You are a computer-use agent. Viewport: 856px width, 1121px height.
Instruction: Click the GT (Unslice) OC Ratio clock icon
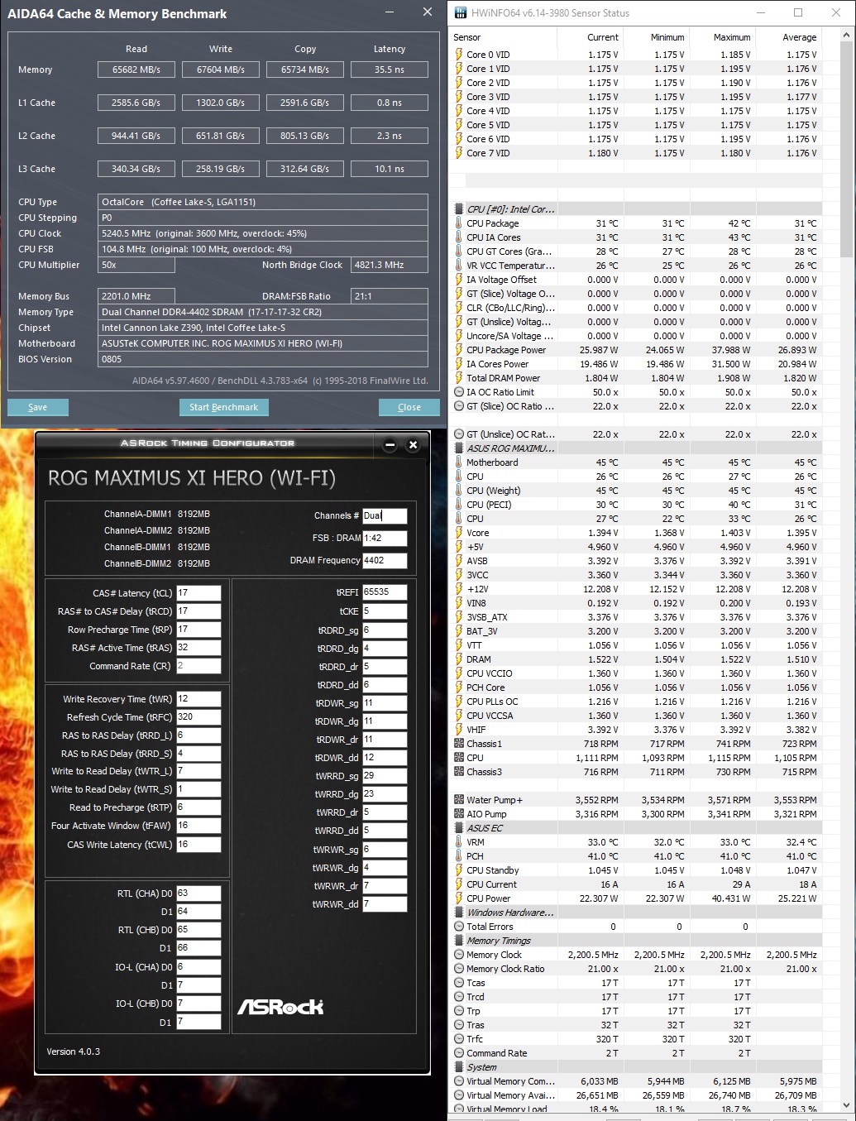[x=459, y=434]
